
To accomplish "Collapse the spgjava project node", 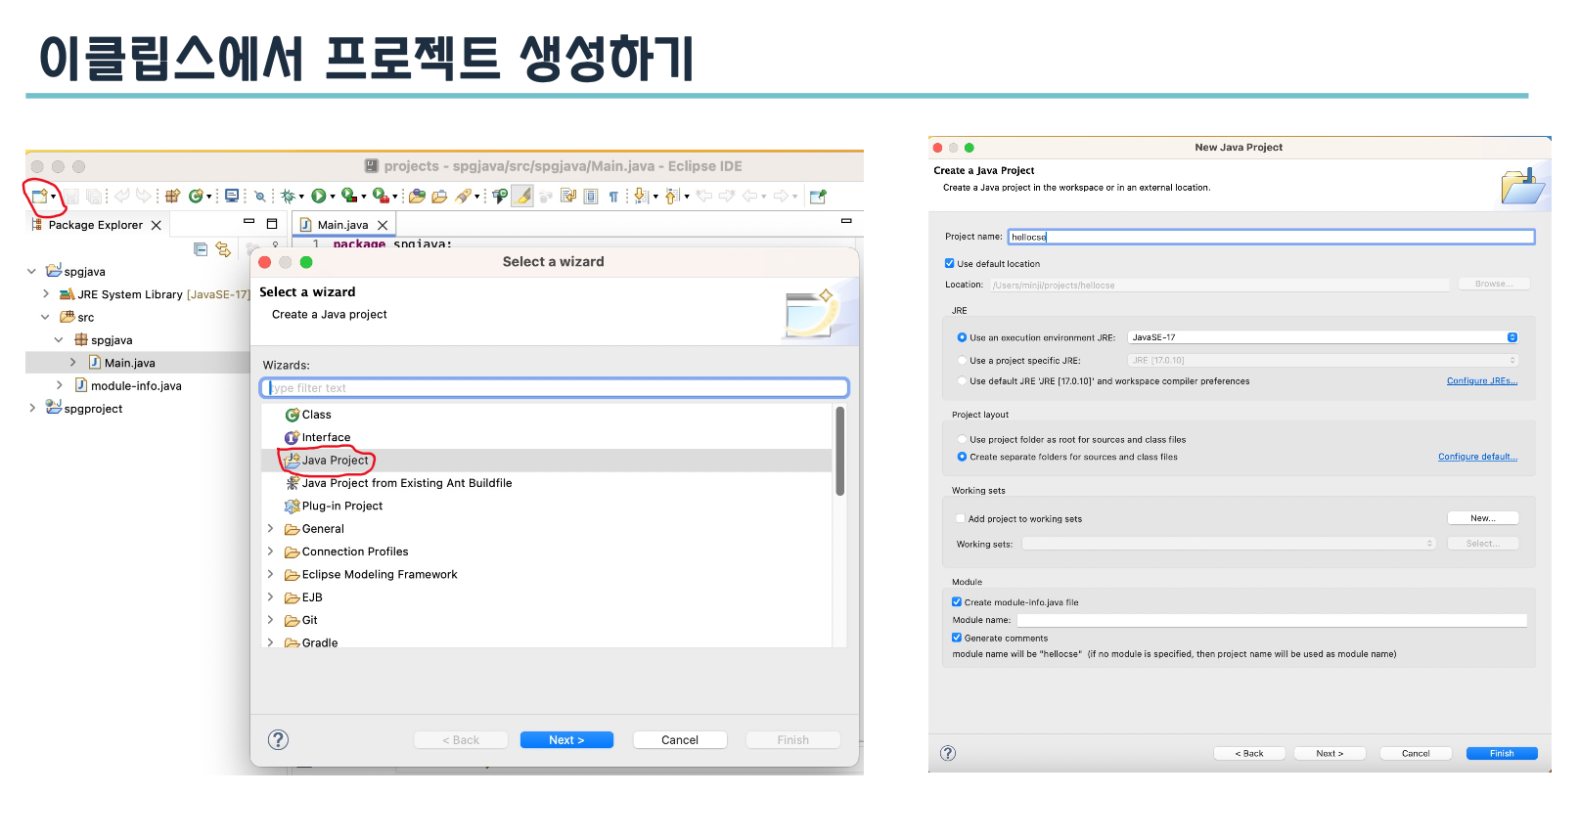I will [31, 271].
